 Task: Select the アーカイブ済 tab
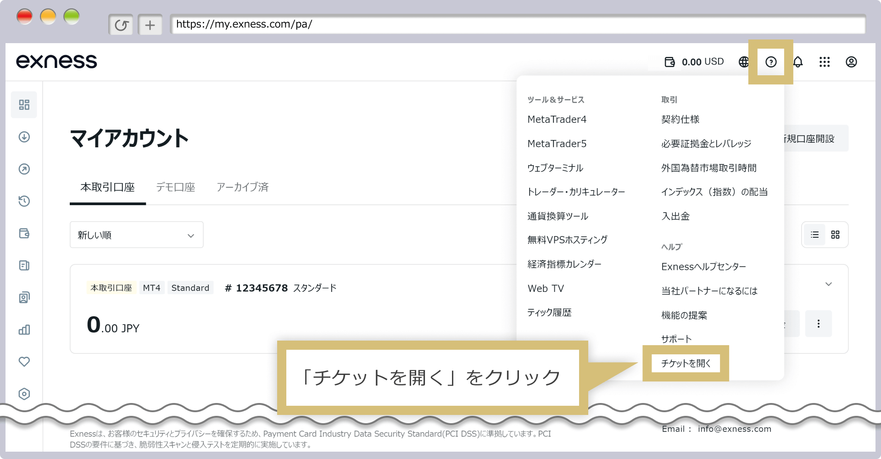tap(243, 187)
